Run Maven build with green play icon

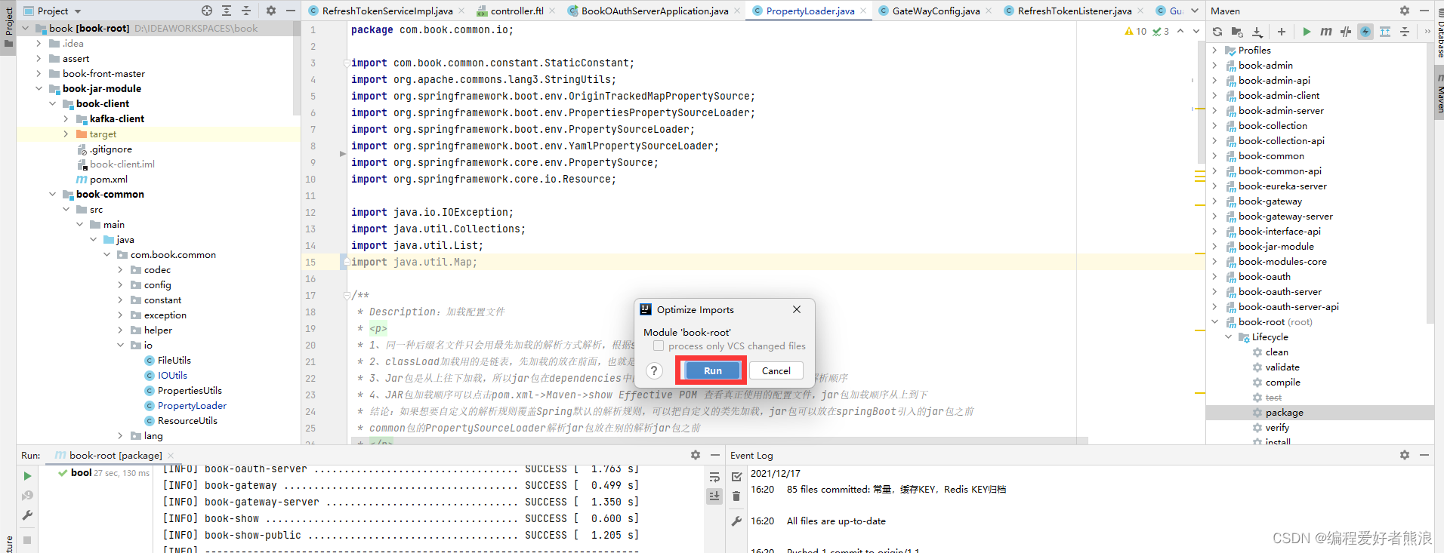(1307, 32)
